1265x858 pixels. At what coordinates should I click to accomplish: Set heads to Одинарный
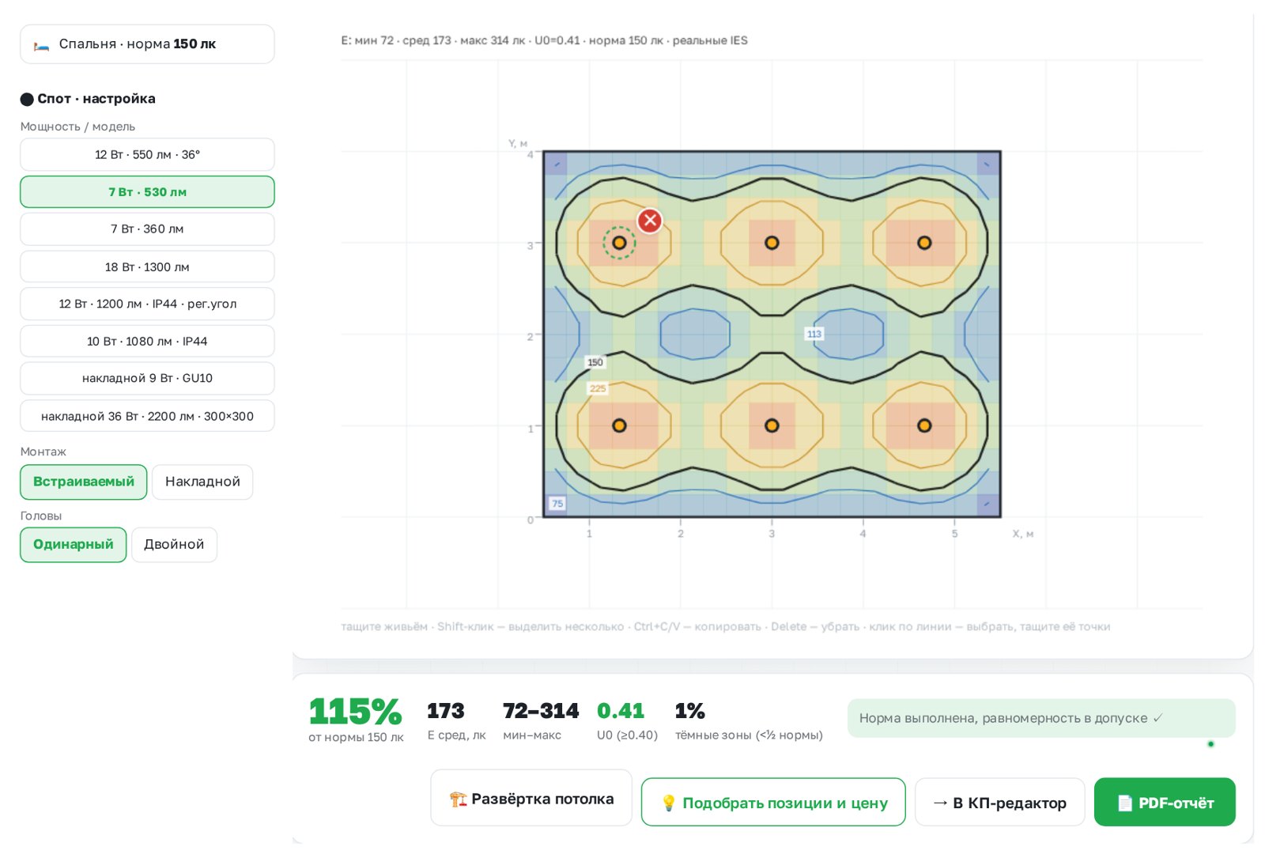pyautogui.click(x=74, y=544)
